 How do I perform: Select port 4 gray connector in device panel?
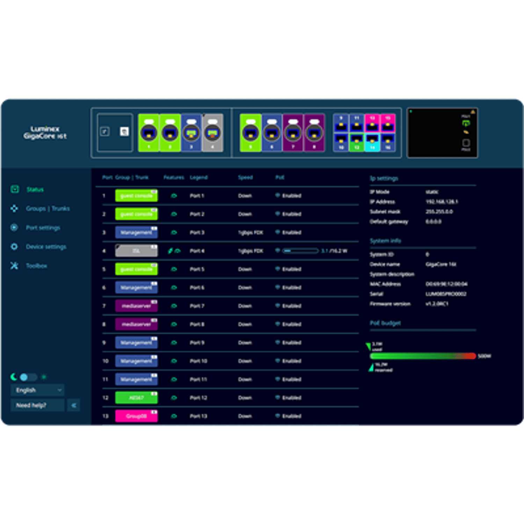212,133
